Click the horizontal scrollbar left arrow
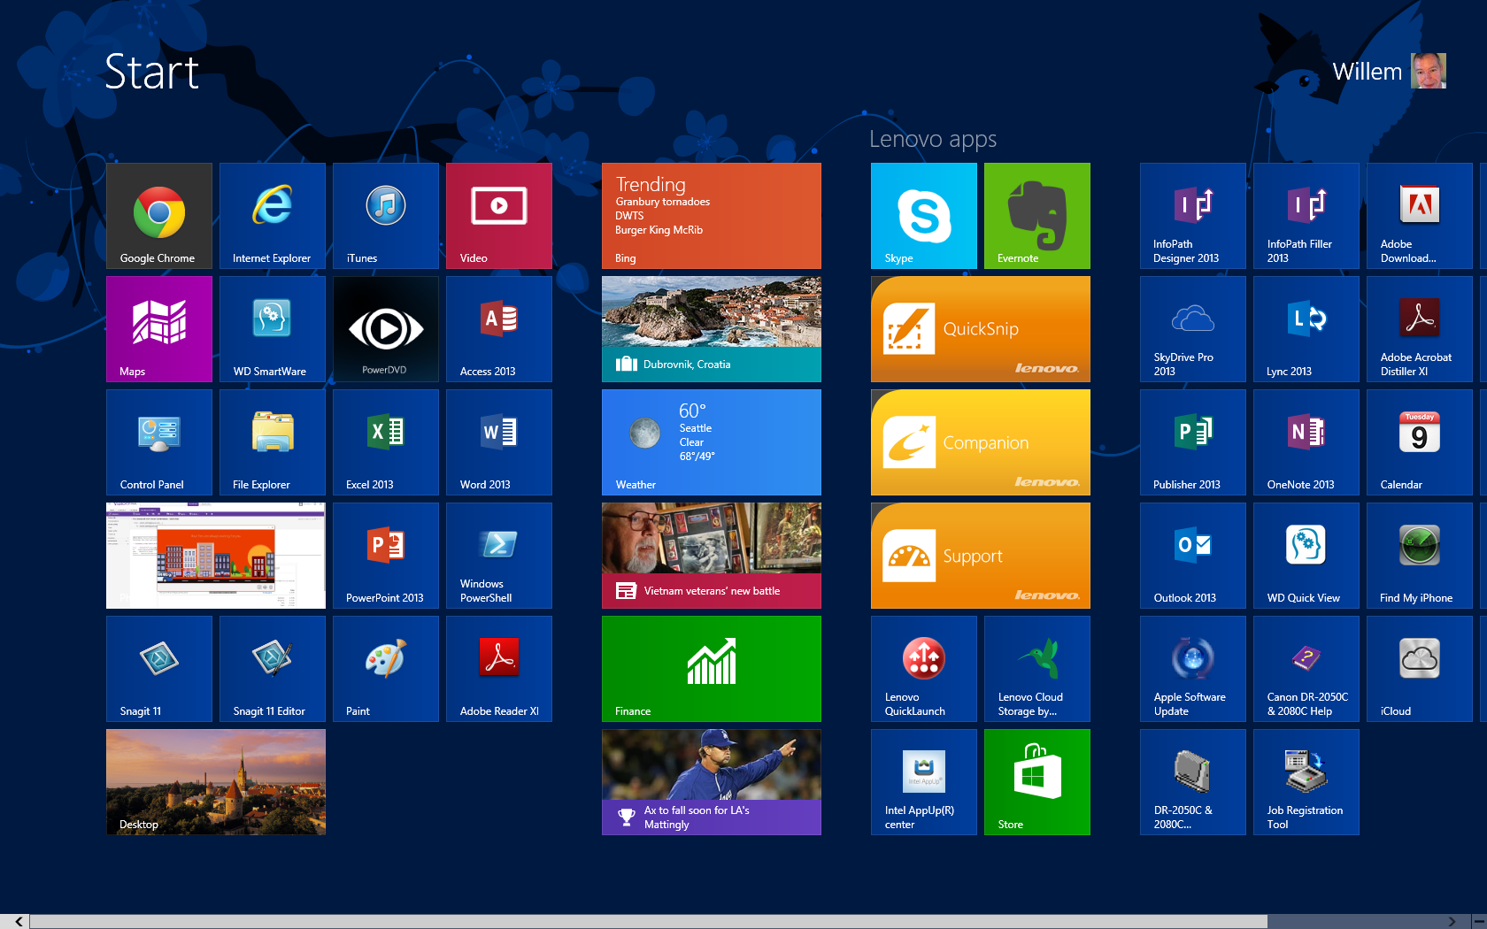The image size is (1487, 929). point(18,921)
